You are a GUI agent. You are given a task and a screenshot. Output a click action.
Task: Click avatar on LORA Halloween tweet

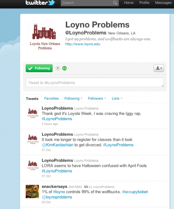coord(33,165)
